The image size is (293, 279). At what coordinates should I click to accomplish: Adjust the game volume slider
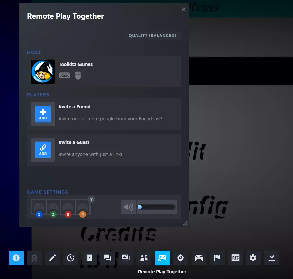(157, 207)
